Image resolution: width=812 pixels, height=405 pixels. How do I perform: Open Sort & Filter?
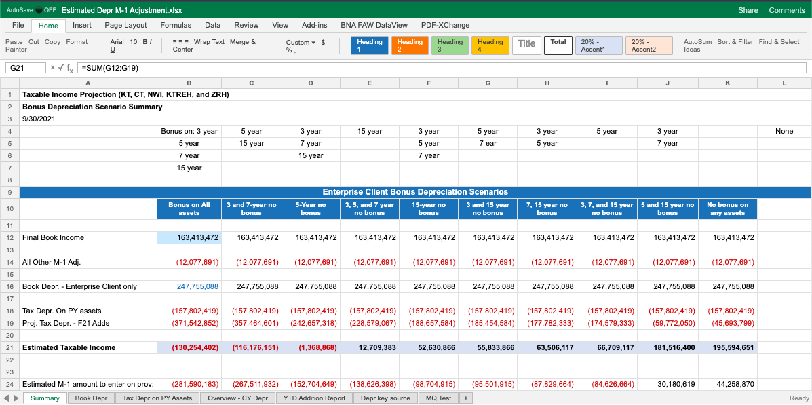pos(735,42)
